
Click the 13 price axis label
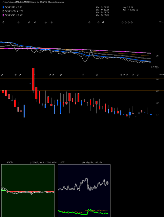(157, 91)
